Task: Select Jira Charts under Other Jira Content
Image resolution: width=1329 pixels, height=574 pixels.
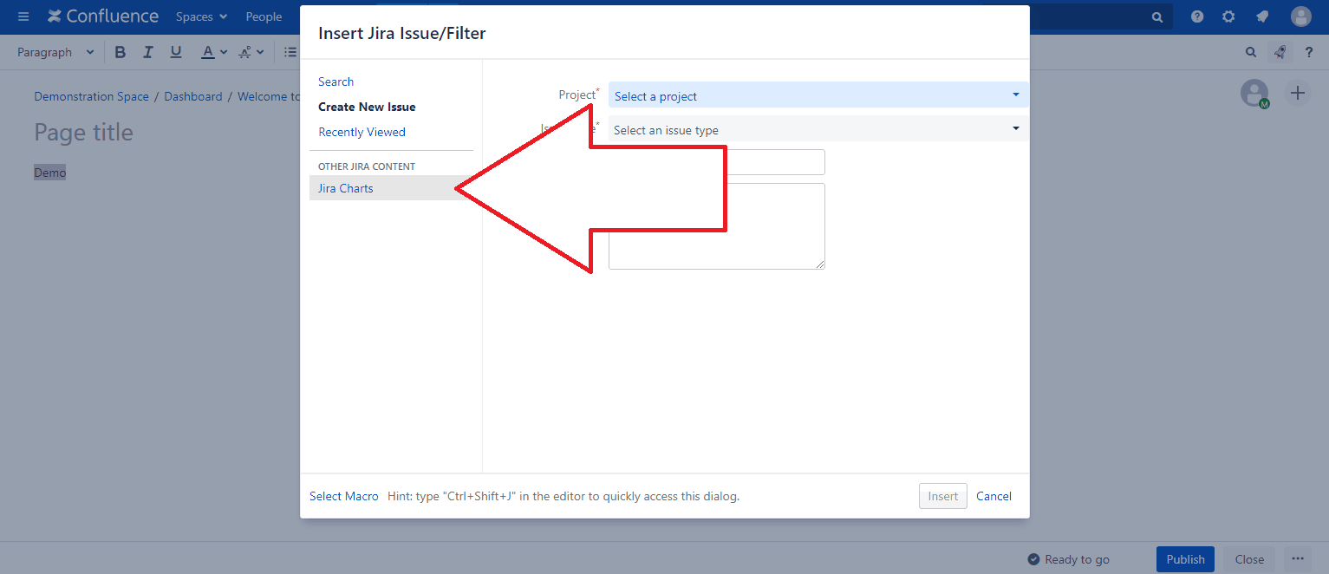Action: (345, 187)
